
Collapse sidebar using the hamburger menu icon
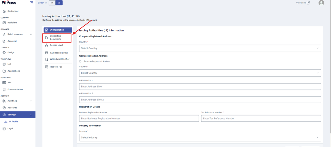[x=31, y=2]
